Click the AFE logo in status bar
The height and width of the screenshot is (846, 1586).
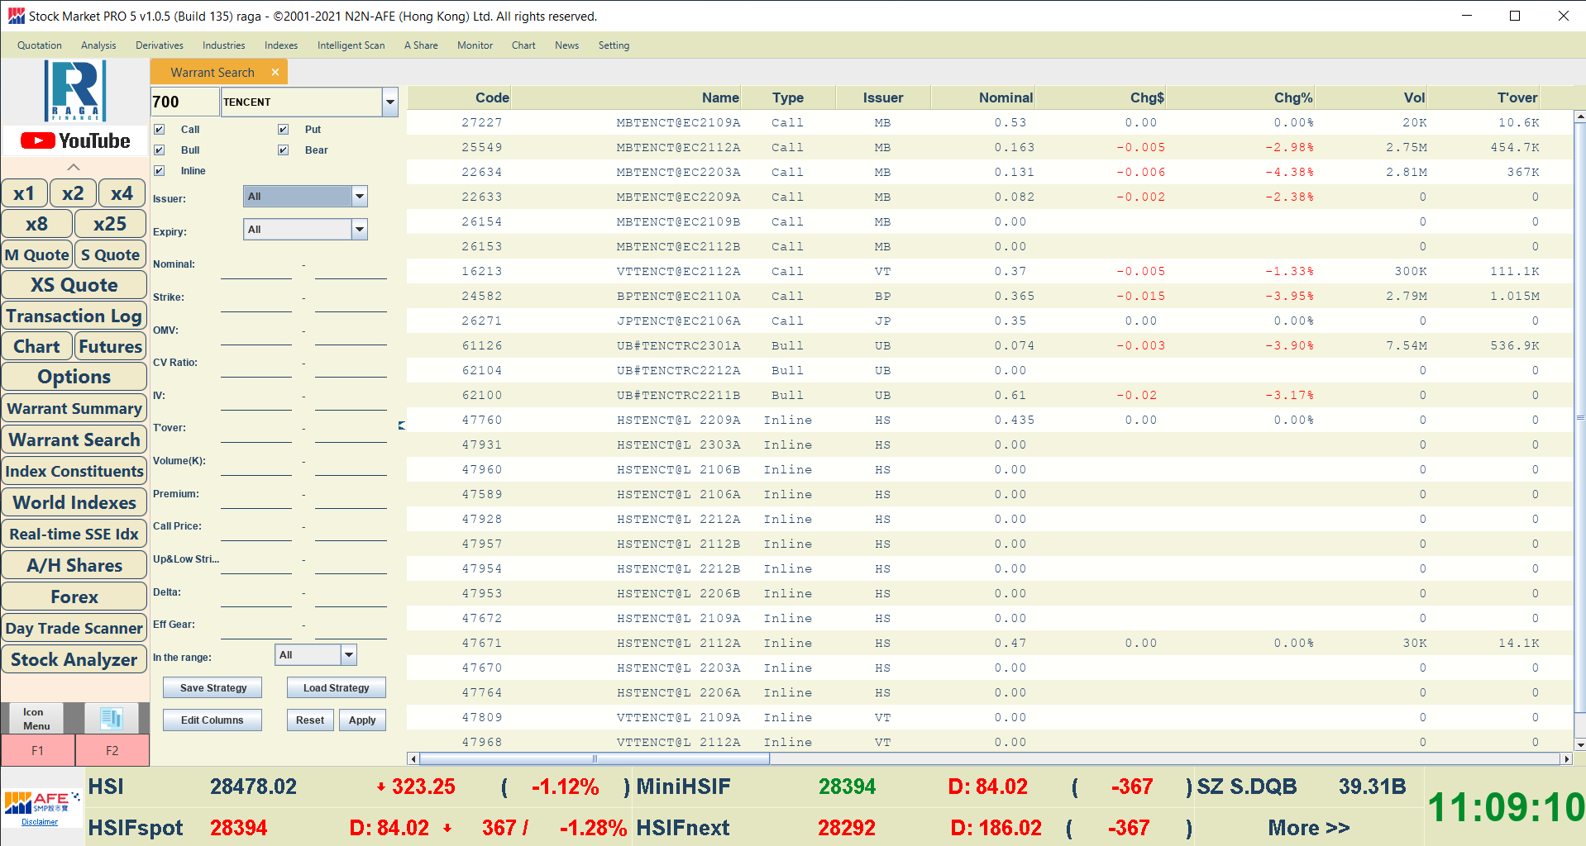[x=41, y=804]
